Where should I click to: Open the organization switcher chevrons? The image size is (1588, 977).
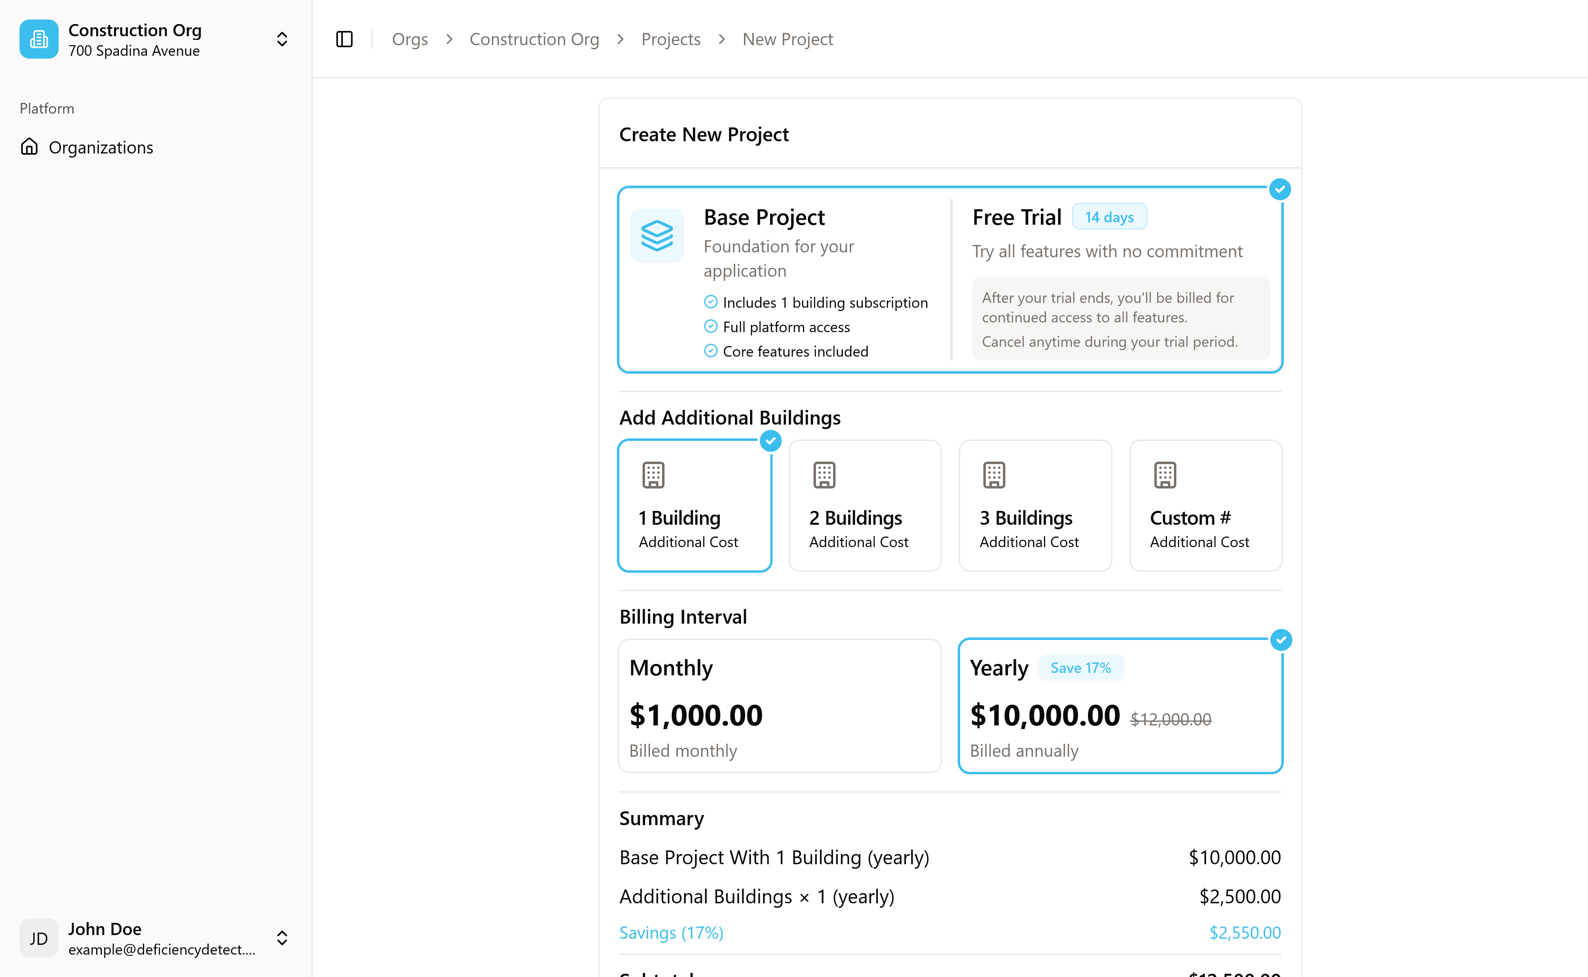(x=282, y=39)
